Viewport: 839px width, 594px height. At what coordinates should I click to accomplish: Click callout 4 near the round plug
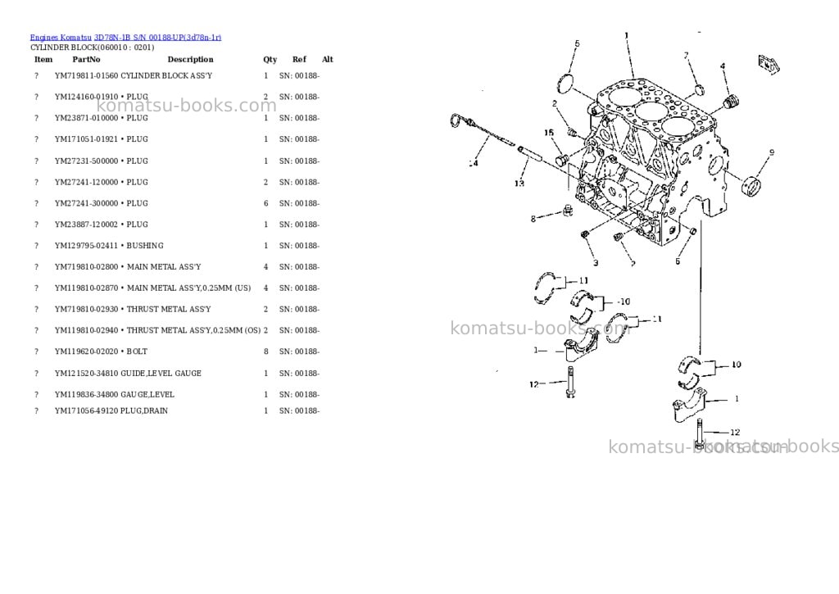[723, 66]
